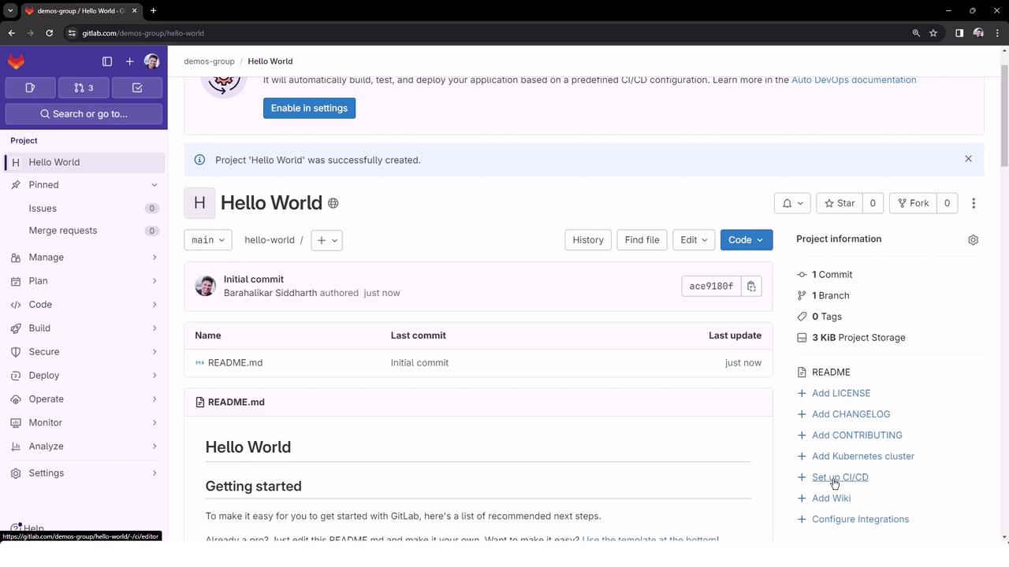Copy commit SHA with clipboard icon
The image size is (1009, 567).
(x=751, y=286)
